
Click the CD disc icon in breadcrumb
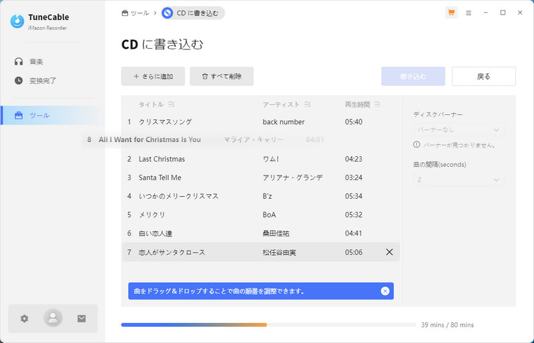point(168,13)
